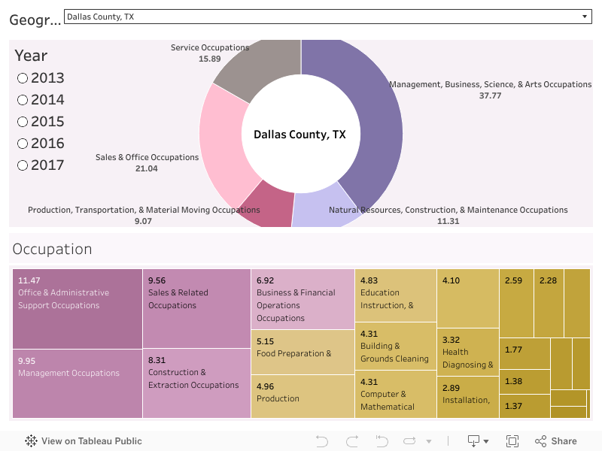This screenshot has height=451, width=602.
Task: Open the Geography dropdown showing Dallas County, TX
Action: pos(328,17)
